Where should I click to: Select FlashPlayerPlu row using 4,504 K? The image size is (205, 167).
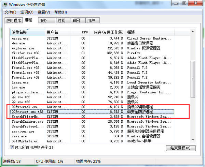click(x=92, y=58)
